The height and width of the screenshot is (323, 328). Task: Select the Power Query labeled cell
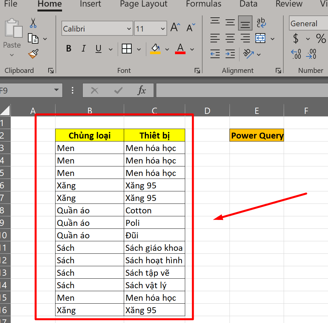pyautogui.click(x=257, y=135)
